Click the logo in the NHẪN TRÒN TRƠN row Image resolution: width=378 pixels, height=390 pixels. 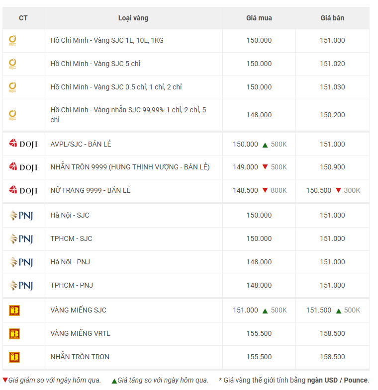tap(14, 357)
